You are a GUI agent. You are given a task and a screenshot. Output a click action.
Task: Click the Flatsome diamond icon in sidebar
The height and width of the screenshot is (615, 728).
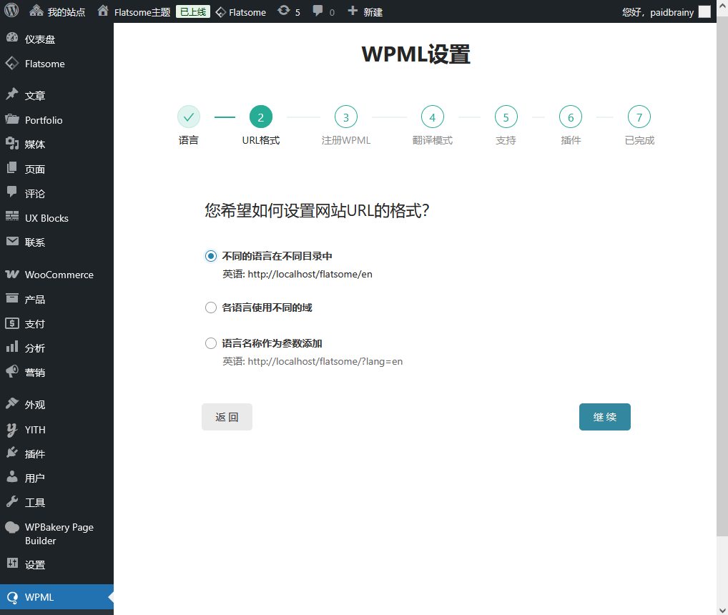click(x=12, y=63)
